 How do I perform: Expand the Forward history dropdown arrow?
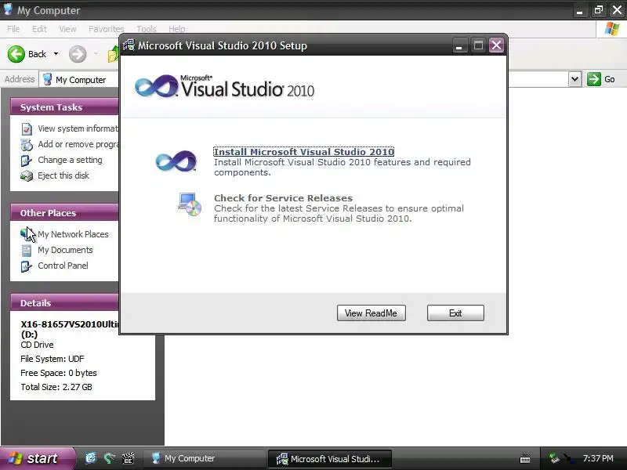point(96,54)
